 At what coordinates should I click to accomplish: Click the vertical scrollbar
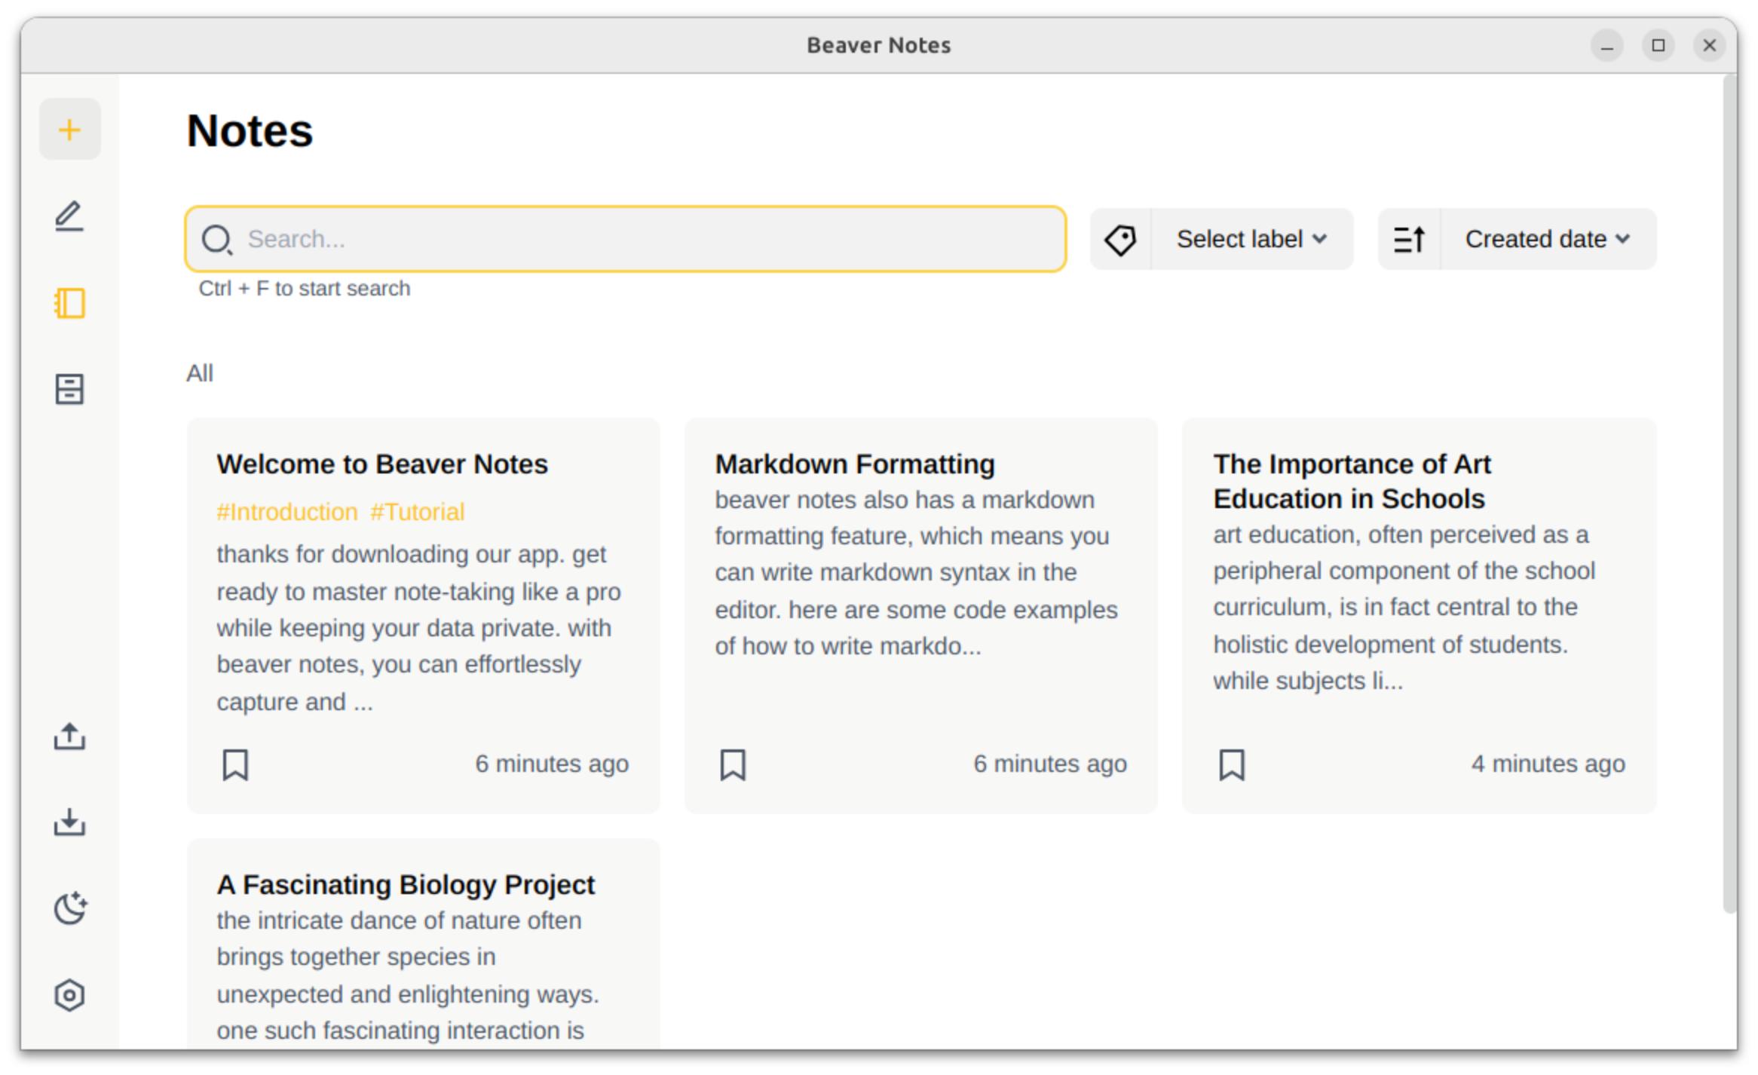pos(1729,494)
